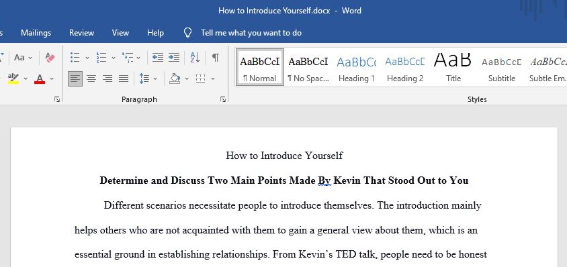The width and height of the screenshot is (567, 267).
Task: Open the numbering library dropdown arrow
Action: click(x=113, y=58)
